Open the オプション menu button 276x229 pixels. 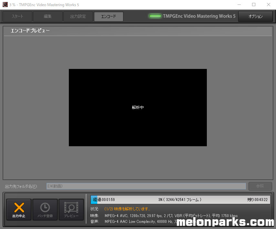(255, 16)
